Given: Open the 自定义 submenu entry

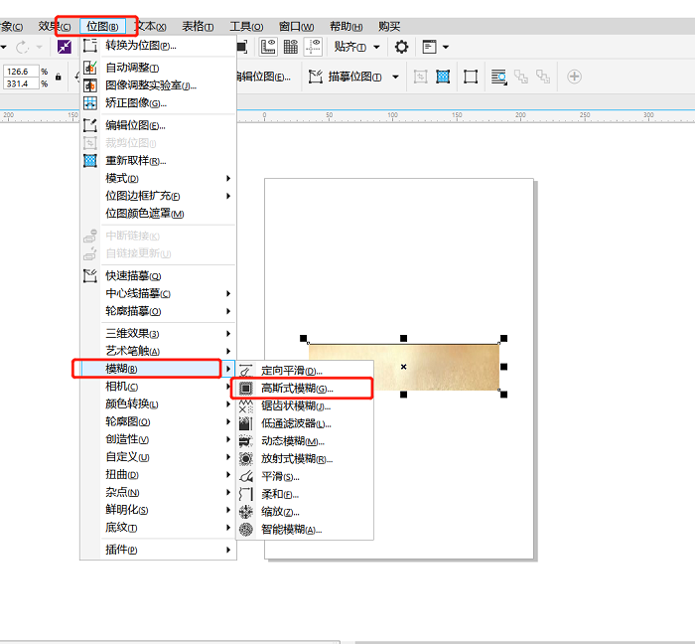Looking at the screenshot, I should click(158, 457).
